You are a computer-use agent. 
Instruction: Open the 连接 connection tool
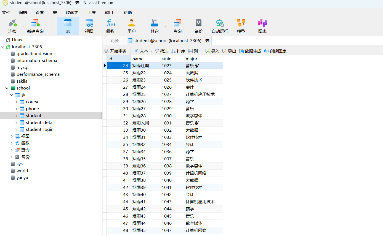pyautogui.click(x=12, y=26)
